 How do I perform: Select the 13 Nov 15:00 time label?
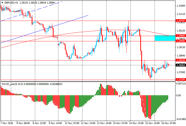(x=105, y=123)
